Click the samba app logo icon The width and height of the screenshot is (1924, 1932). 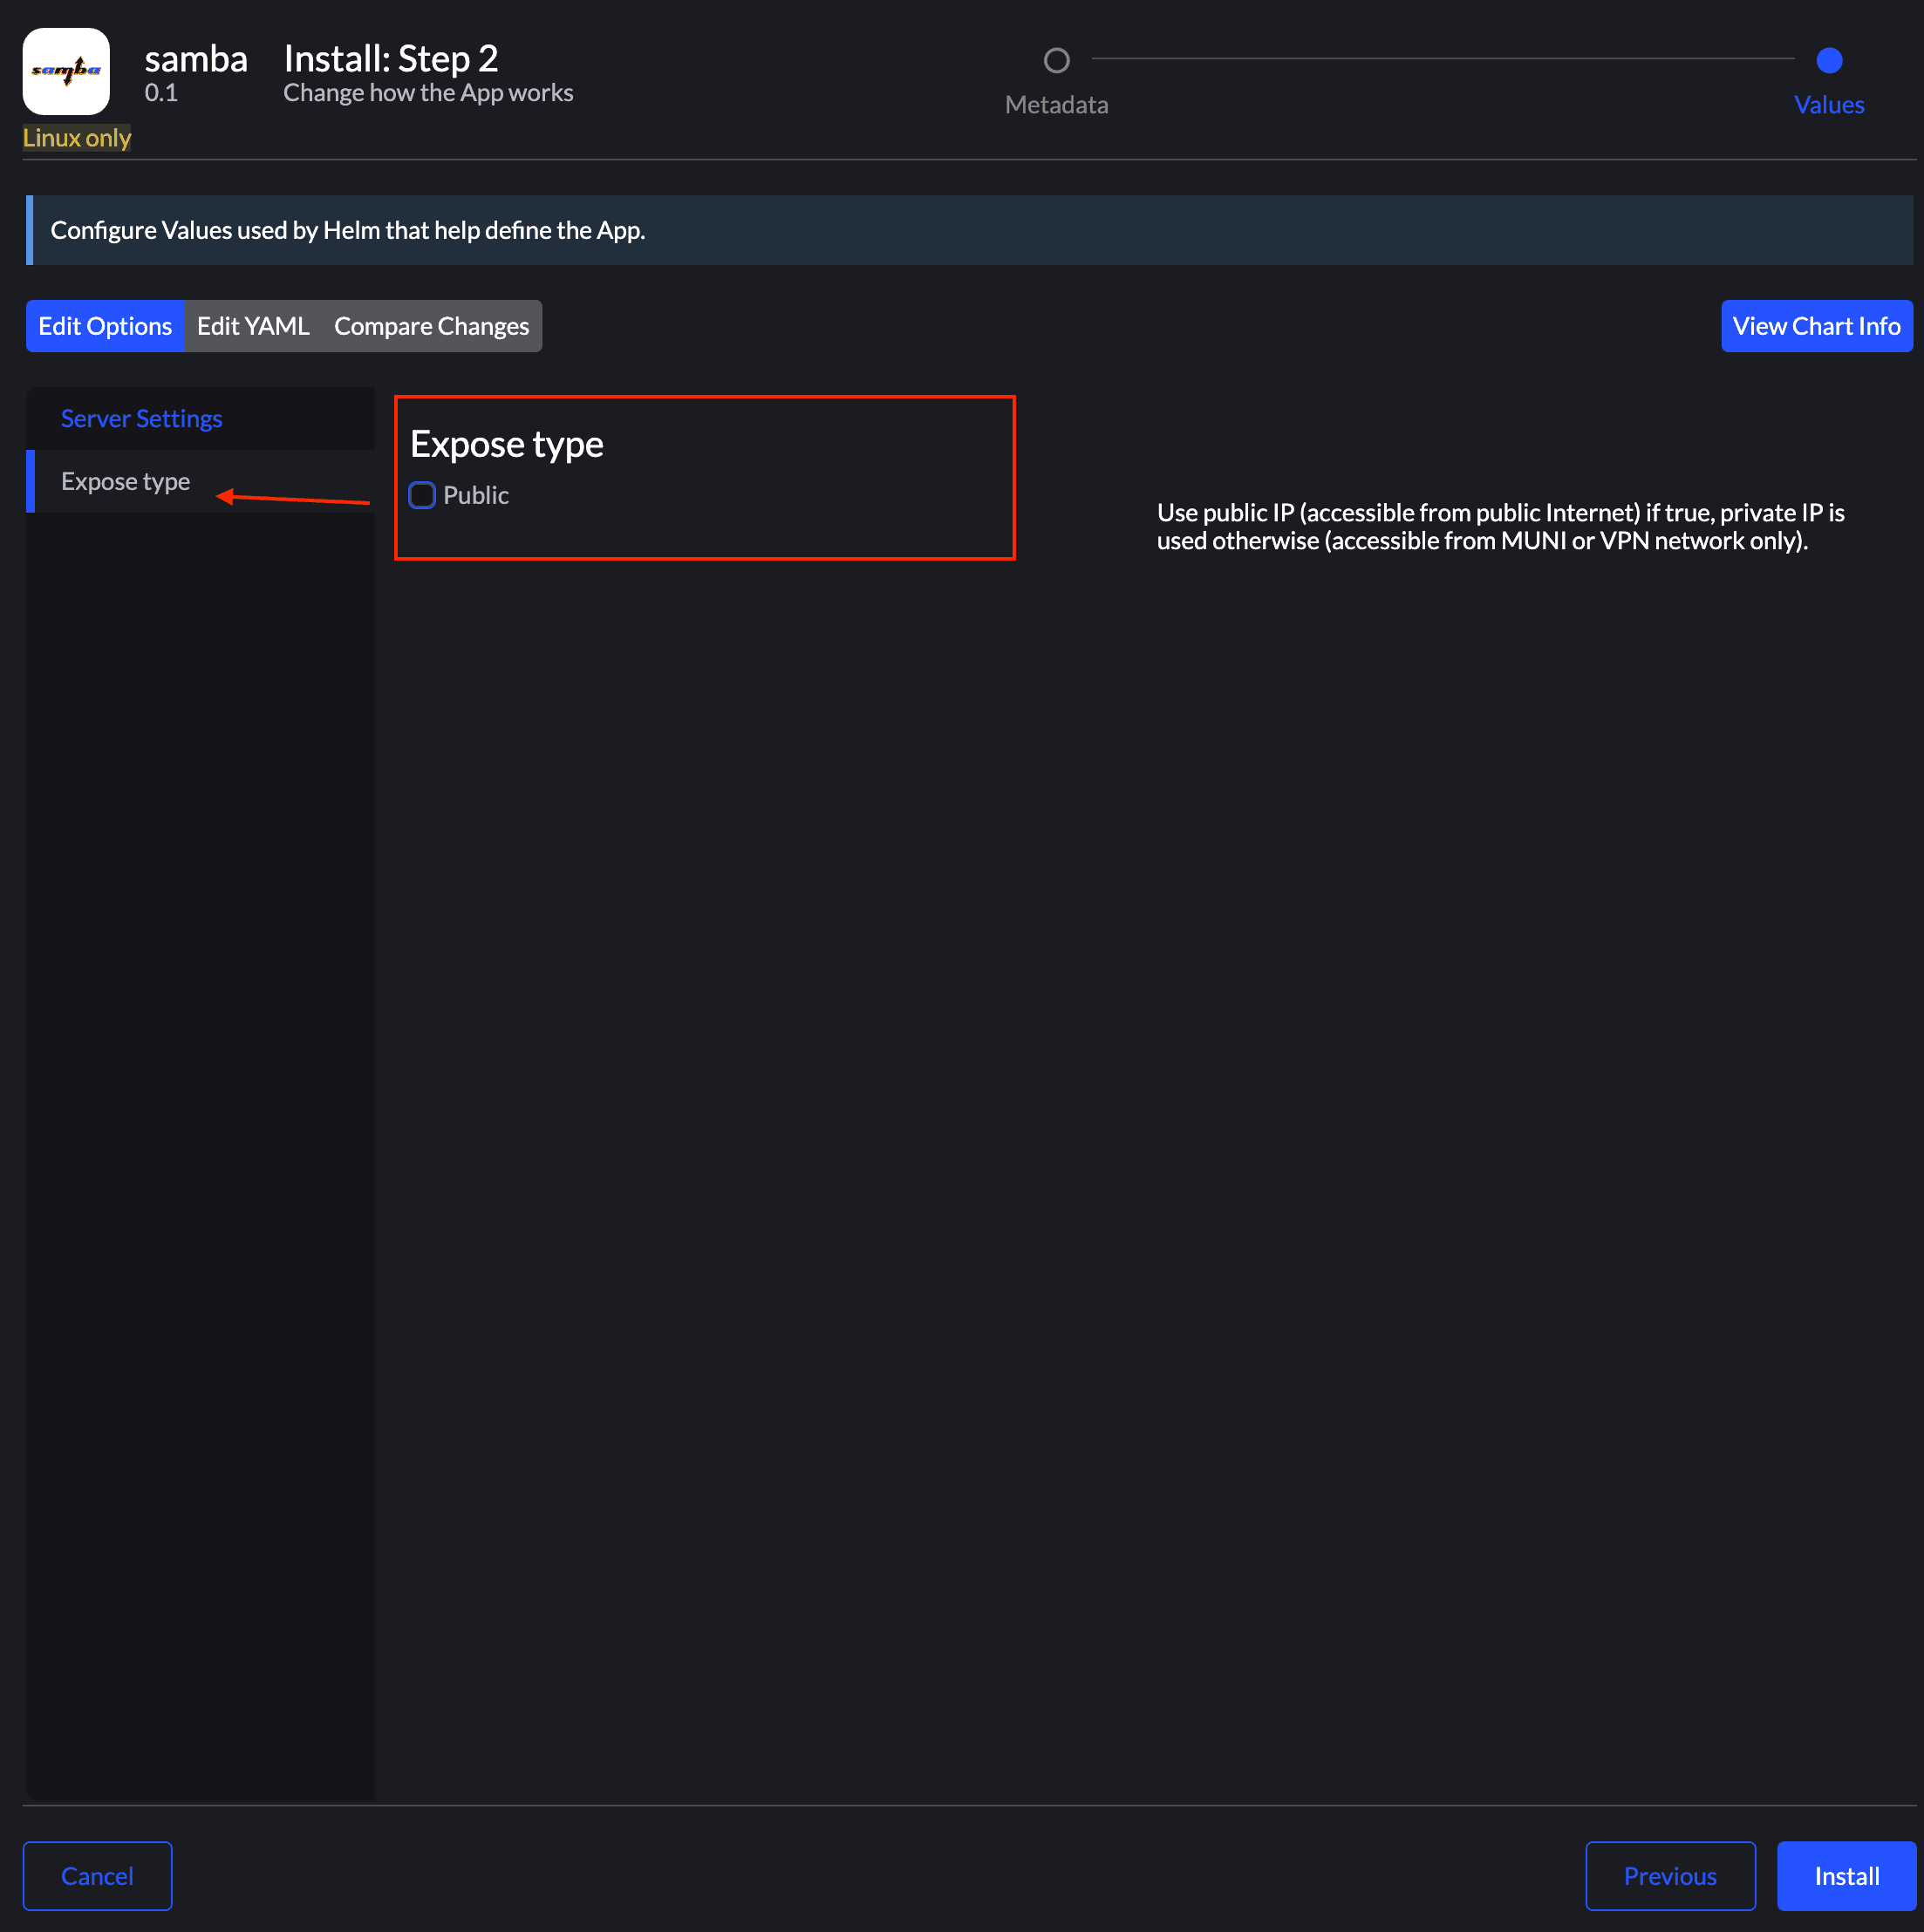tap(66, 71)
